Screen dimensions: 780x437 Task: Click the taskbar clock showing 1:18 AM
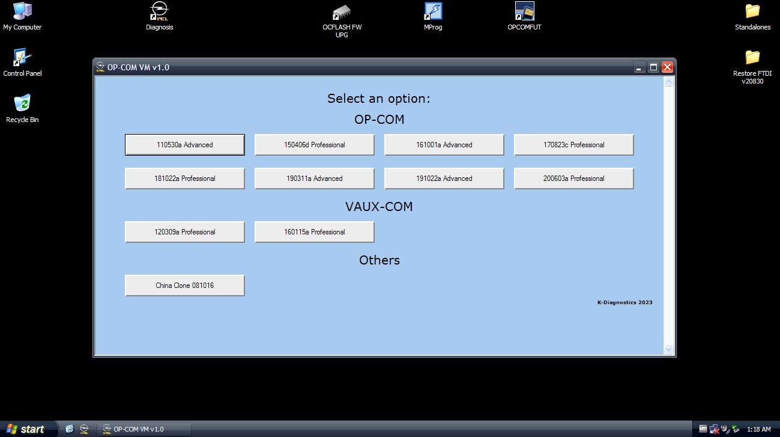click(758, 429)
